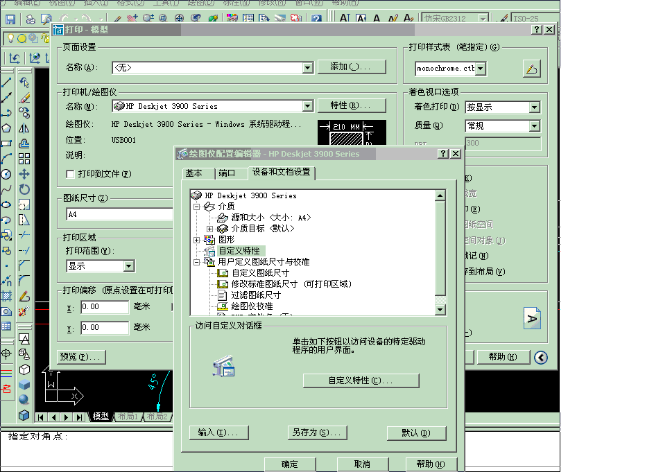Select the Polygon draw tool
Image resolution: width=654 pixels, height=472 pixels.
point(6,128)
